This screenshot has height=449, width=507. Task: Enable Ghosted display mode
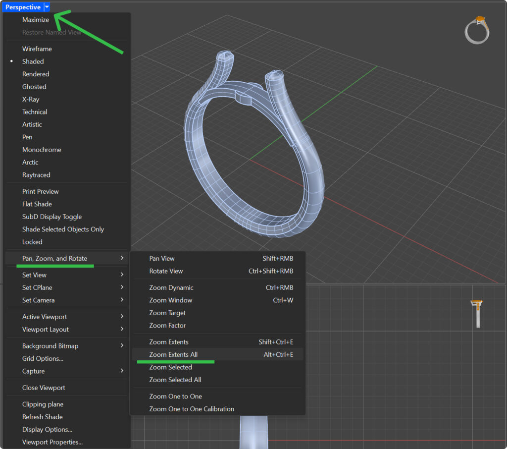pyautogui.click(x=34, y=87)
